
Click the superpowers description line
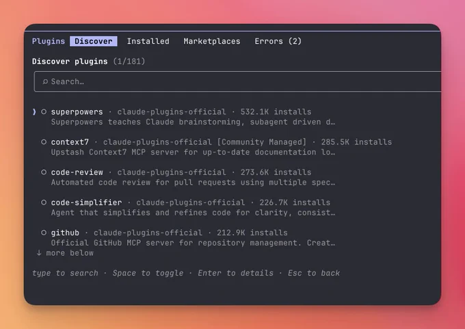[193, 122]
